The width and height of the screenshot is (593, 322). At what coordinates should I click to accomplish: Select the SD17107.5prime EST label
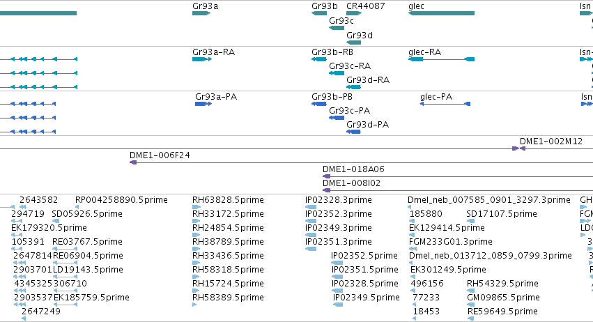click(x=502, y=214)
